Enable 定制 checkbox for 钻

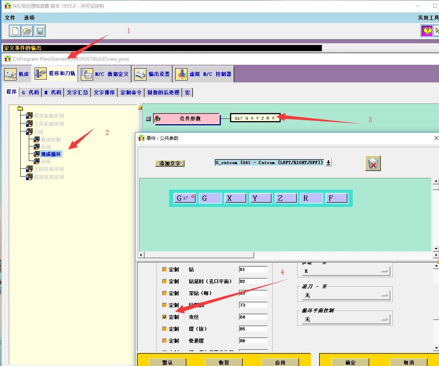(x=164, y=269)
